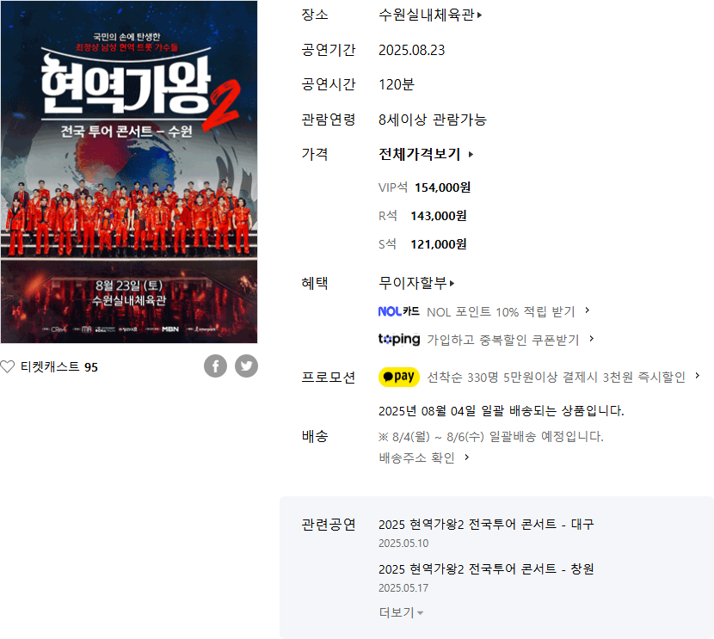Open the arrow after 3천원 즉시할인 promotion

point(697,376)
